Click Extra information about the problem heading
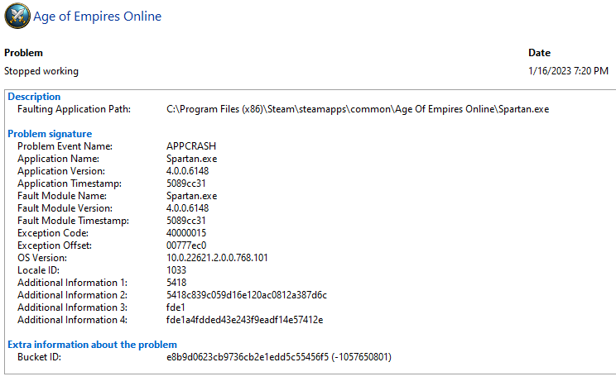The width and height of the screenshot is (616, 386). [92, 345]
